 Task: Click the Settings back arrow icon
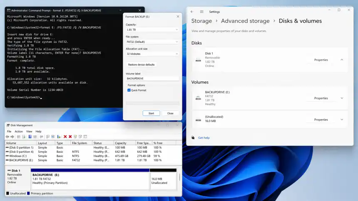pos(193,12)
